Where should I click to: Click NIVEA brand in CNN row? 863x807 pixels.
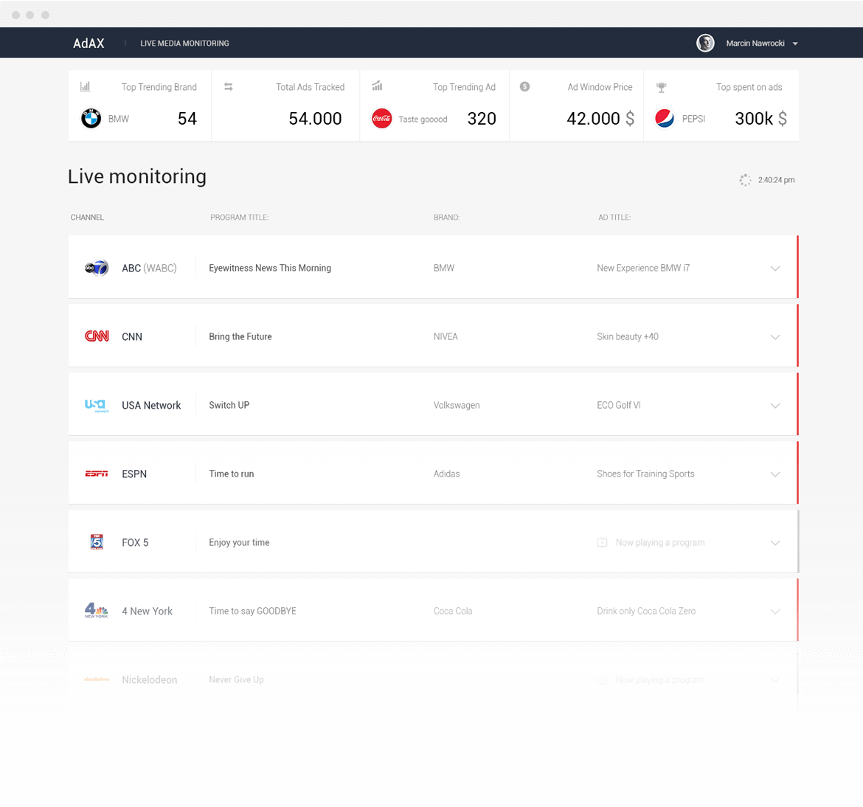(x=446, y=336)
